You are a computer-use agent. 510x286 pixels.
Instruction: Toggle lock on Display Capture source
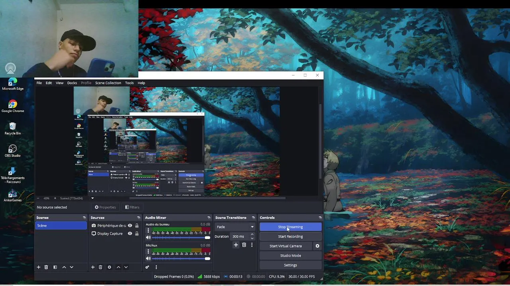pos(137,234)
